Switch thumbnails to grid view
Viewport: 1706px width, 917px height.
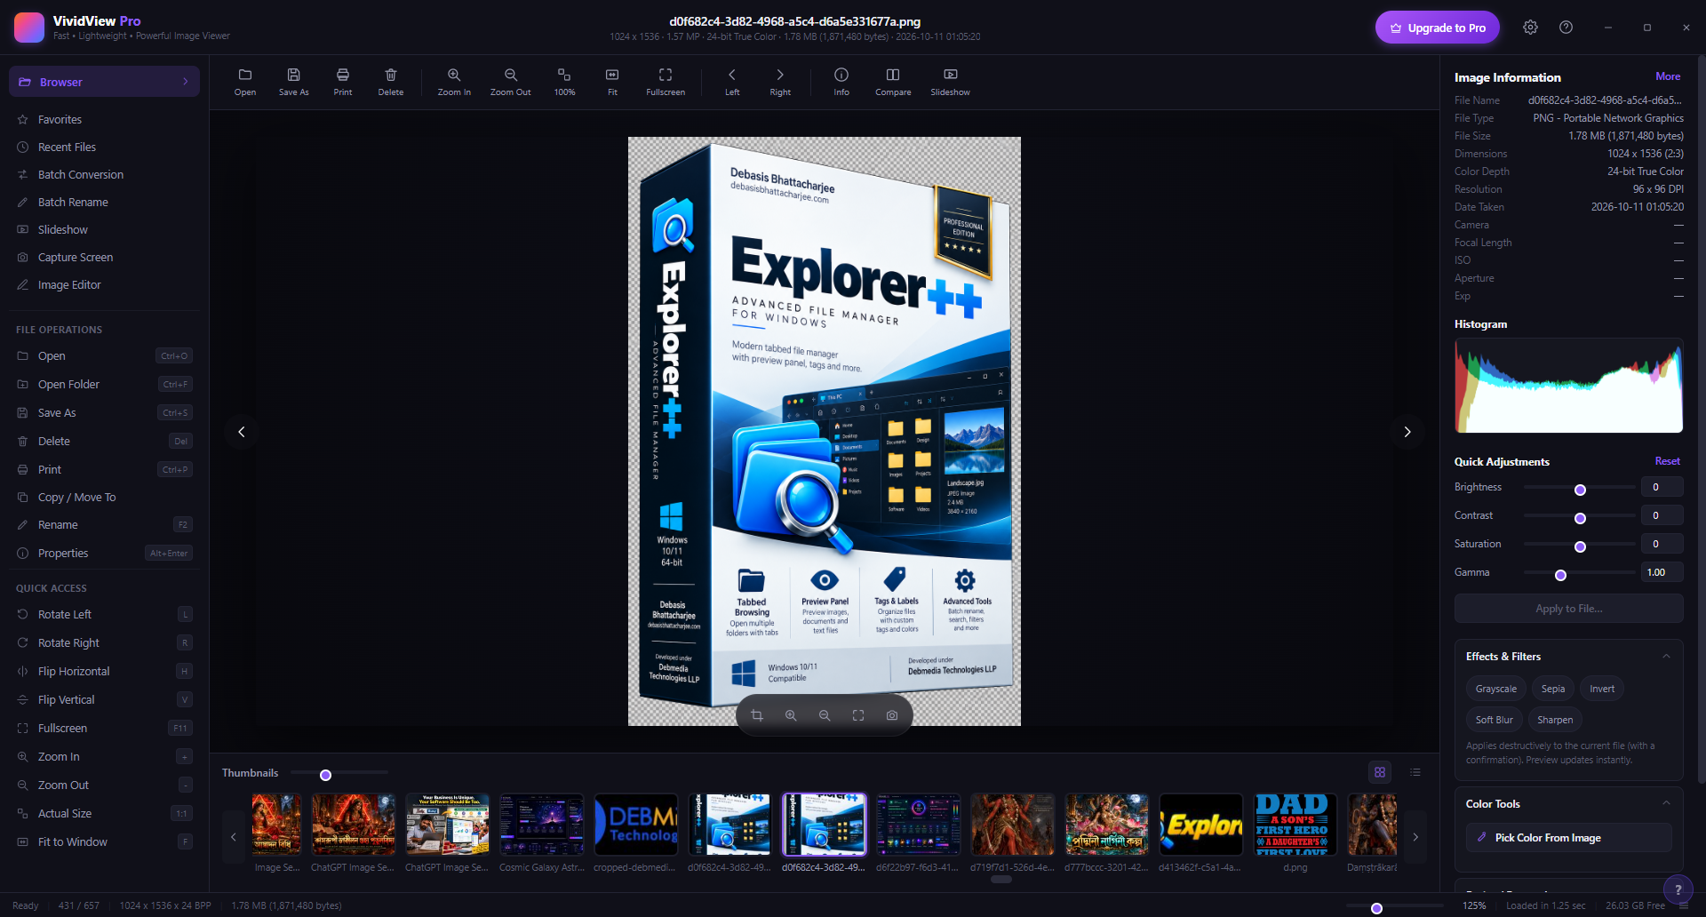pos(1380,772)
